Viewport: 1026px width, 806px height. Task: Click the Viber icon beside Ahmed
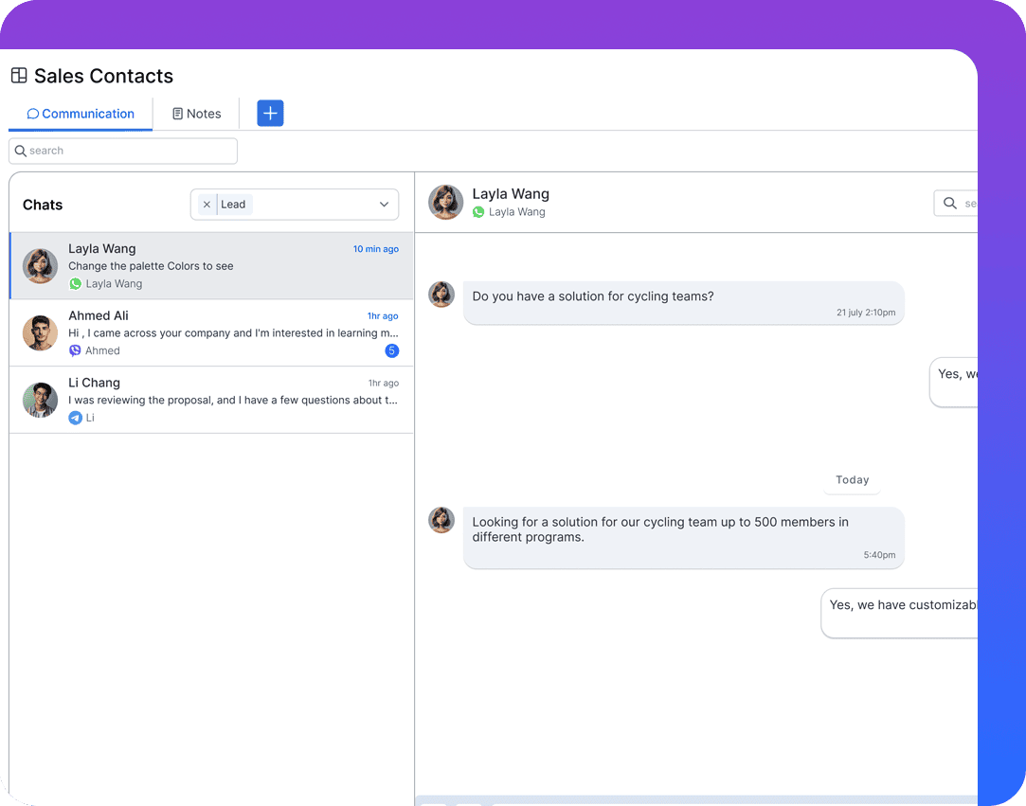click(x=75, y=350)
